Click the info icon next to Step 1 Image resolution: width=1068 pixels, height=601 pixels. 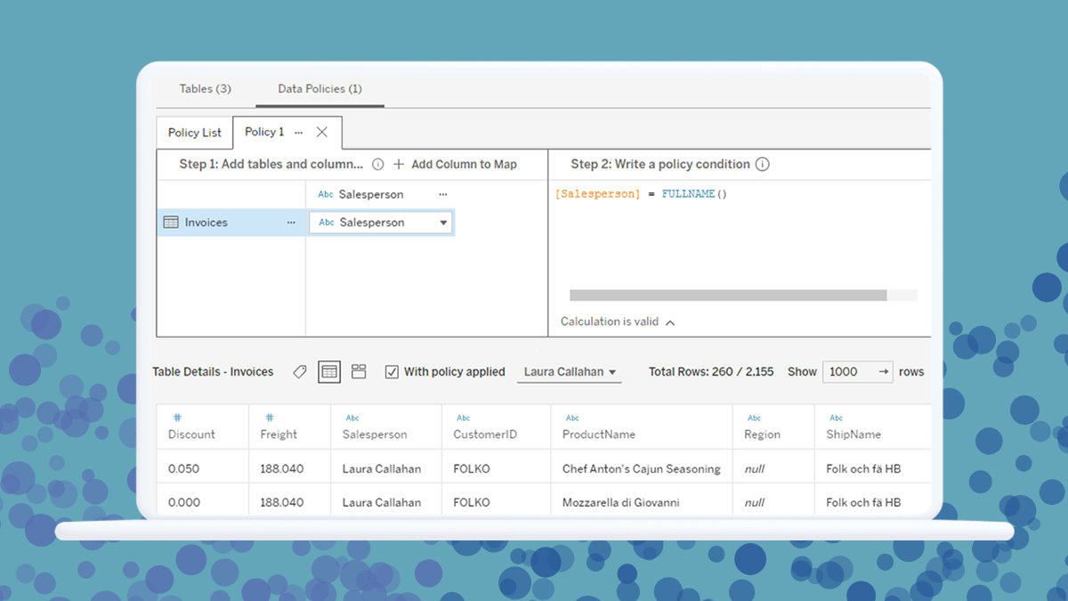coord(377,165)
